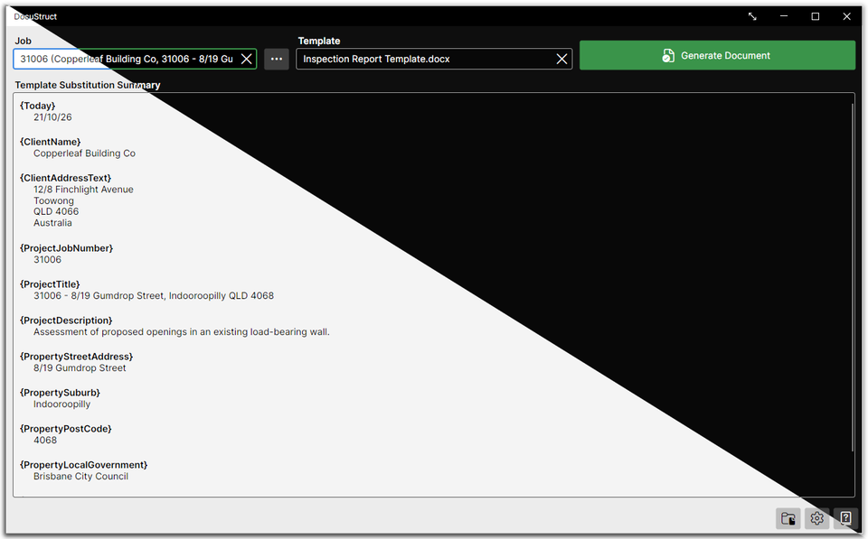Select the {ProjectDescription} placeholder label
The image size is (868, 539).
coord(66,321)
